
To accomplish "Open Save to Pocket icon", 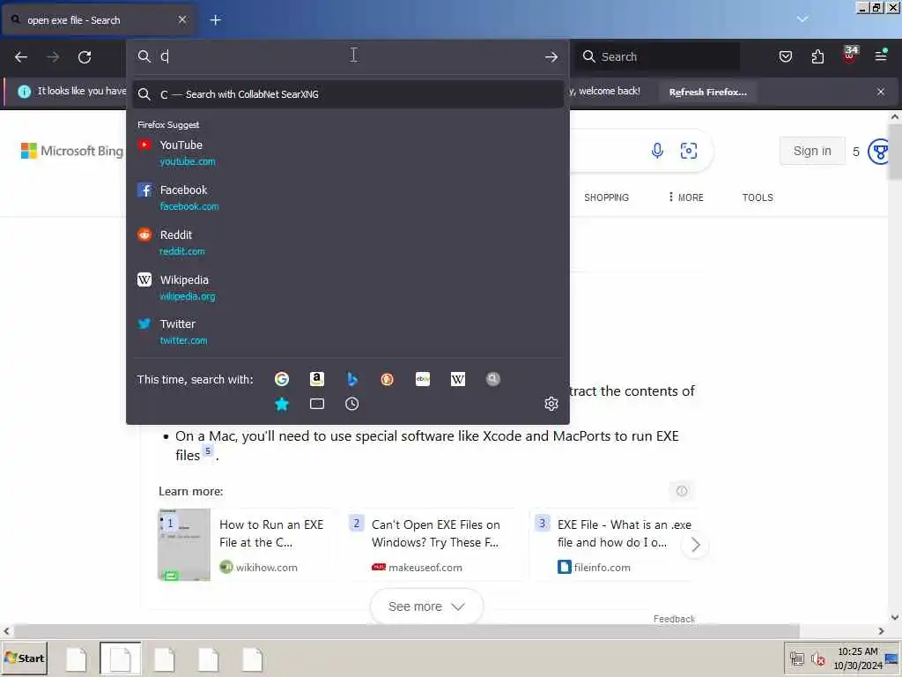I will click(785, 56).
